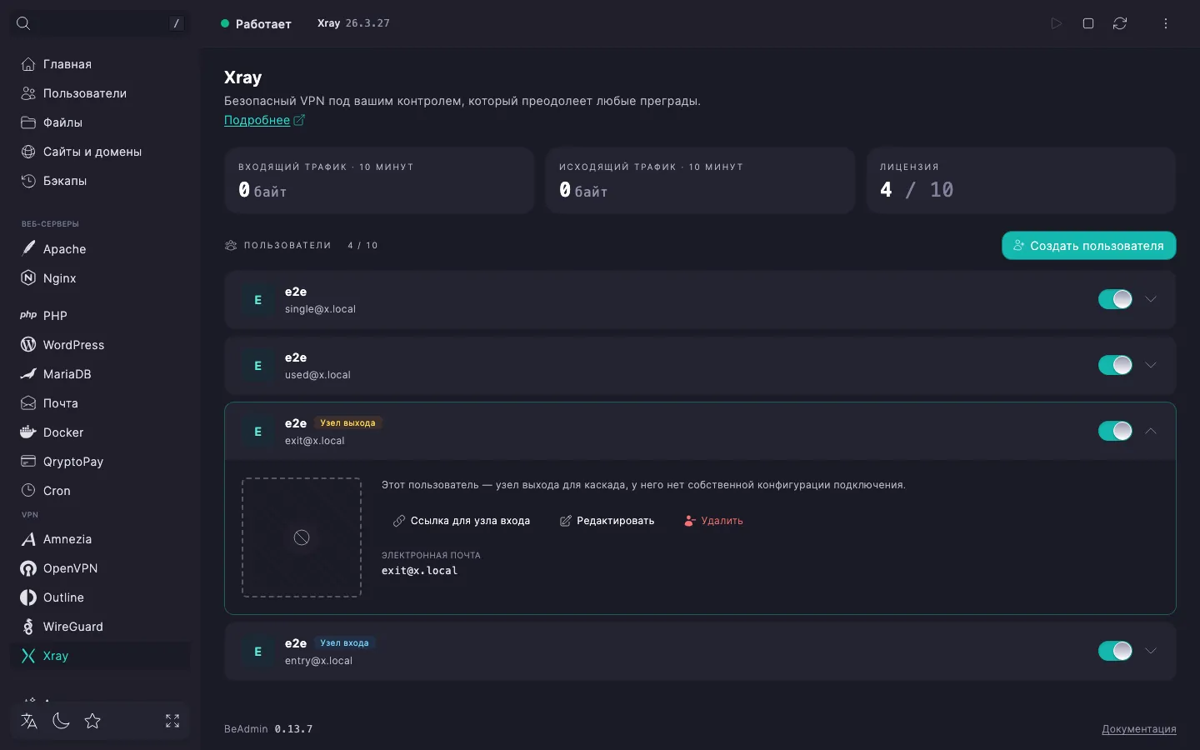Expand the single@x.local user row

click(x=1151, y=299)
